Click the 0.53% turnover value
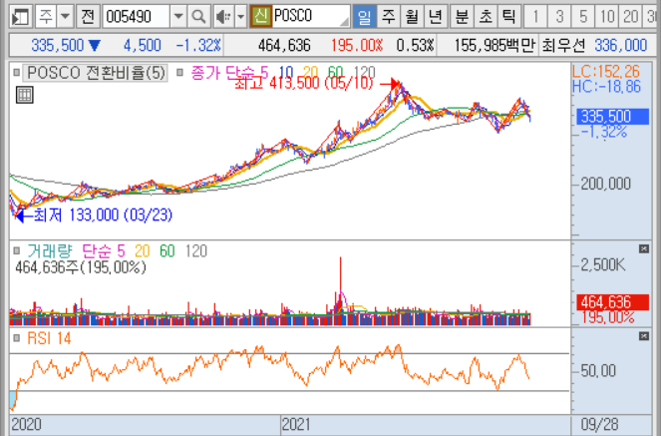This screenshot has height=436, width=661. [x=415, y=45]
